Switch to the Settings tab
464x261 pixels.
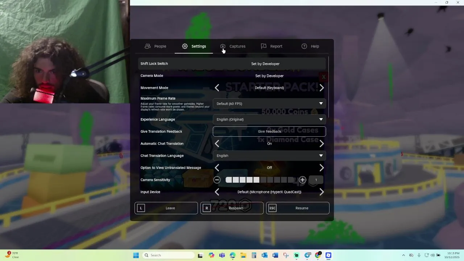tap(194, 46)
